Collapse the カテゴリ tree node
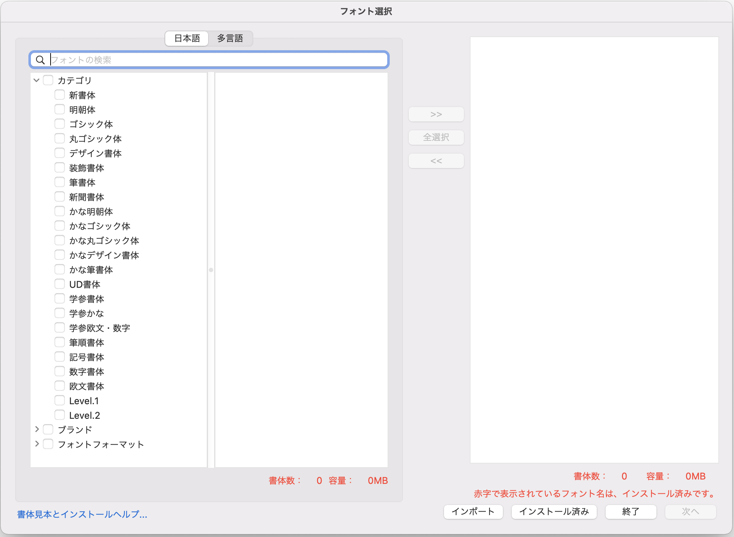Viewport: 734px width, 537px height. (x=36, y=80)
